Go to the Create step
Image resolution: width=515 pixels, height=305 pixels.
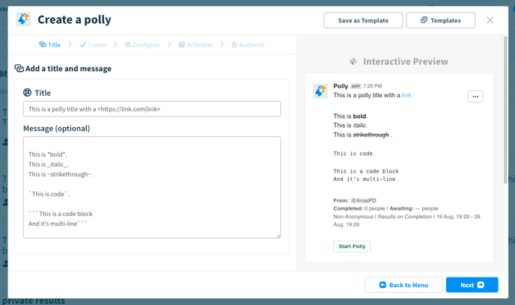[93, 45]
